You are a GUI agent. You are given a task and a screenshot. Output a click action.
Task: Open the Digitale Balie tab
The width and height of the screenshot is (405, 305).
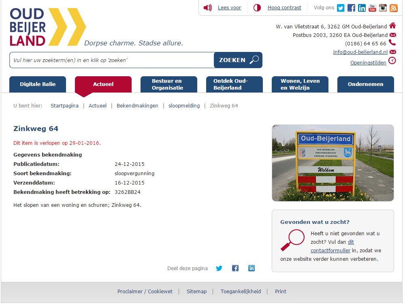[x=38, y=84]
